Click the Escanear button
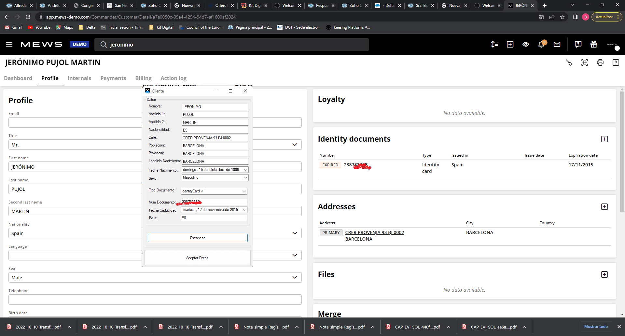Viewport: 625px width, 336px height. [197, 238]
